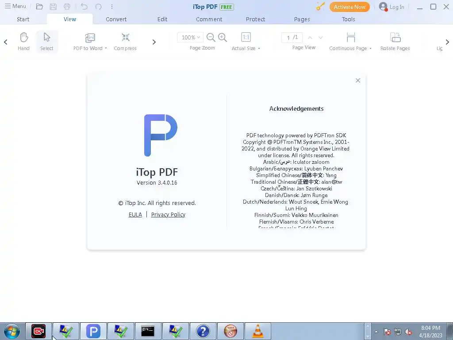The height and width of the screenshot is (340, 453).
Task: Click the orange key icon
Action: [x=320, y=7]
